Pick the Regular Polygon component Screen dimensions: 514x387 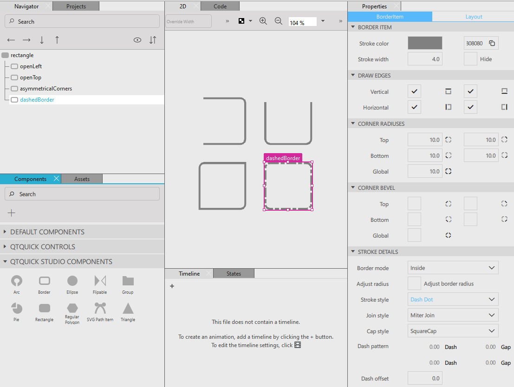[x=72, y=308]
